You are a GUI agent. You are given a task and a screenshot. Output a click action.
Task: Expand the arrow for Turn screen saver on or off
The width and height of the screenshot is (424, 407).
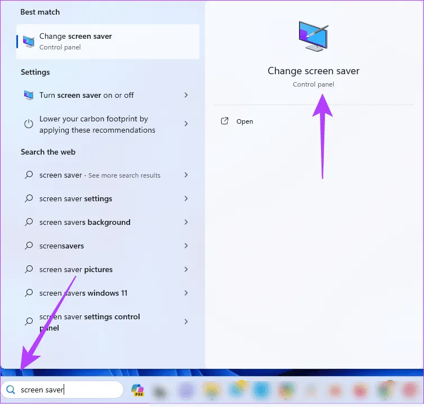pos(186,95)
